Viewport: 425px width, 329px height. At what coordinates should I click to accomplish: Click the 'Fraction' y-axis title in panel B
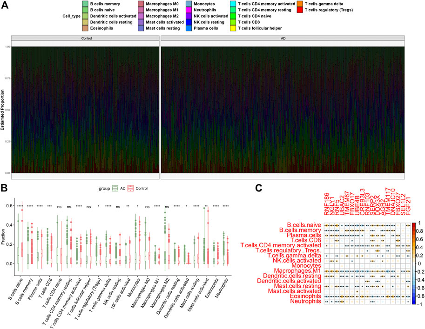pyautogui.click(x=3, y=237)
